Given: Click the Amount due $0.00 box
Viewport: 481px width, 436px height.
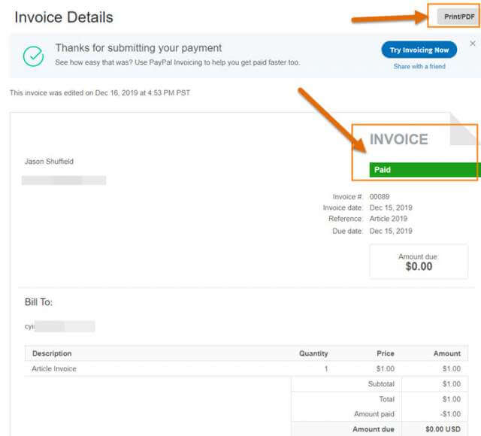Looking at the screenshot, I should pos(419,262).
